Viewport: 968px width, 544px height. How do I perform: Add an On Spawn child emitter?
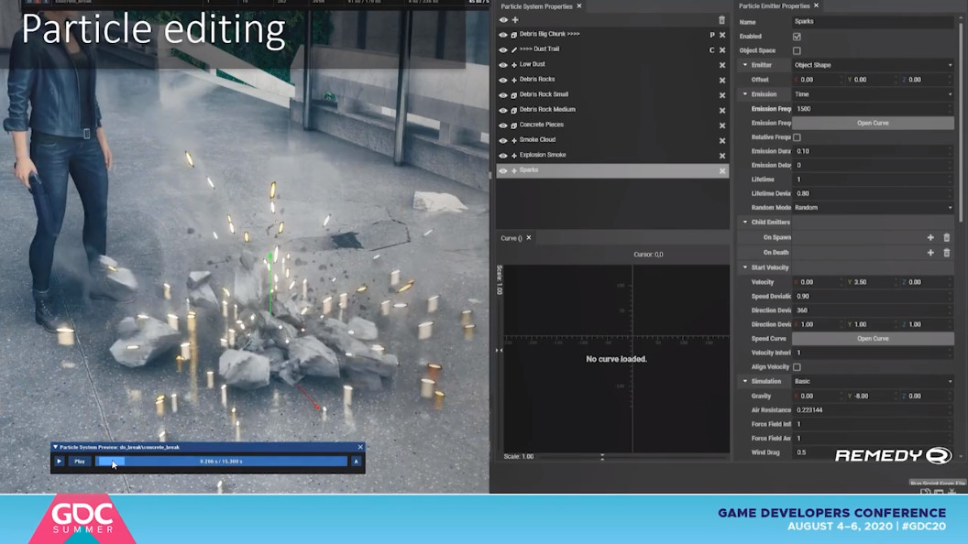[x=930, y=238]
